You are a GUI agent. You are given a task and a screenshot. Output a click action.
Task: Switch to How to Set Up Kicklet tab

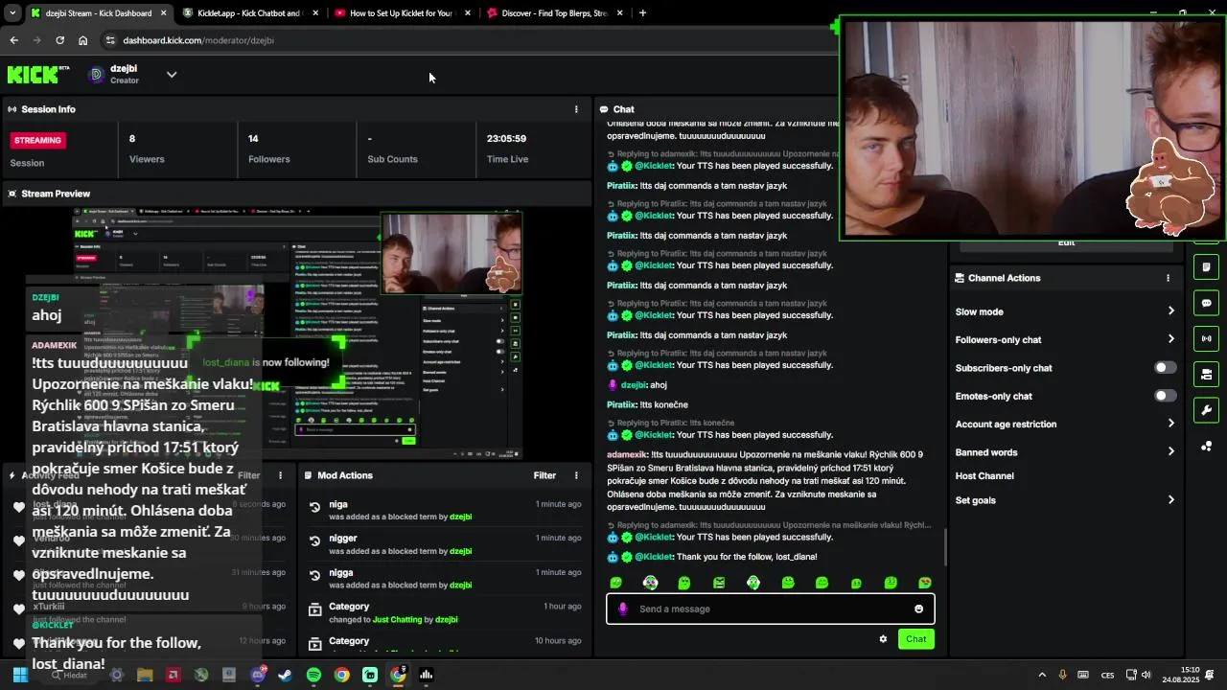coord(401,13)
